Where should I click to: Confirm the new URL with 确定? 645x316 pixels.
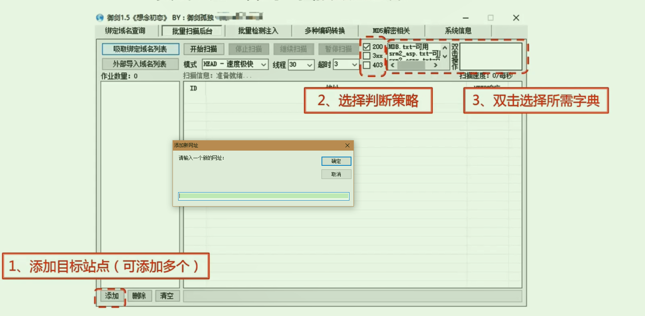pyautogui.click(x=336, y=161)
